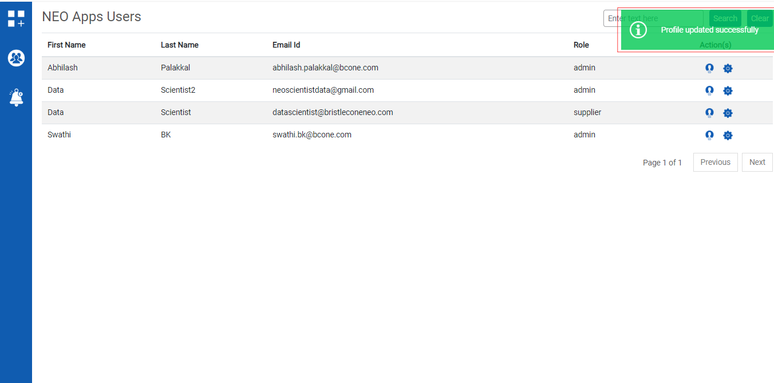Click the first name "Abhilash"
The width and height of the screenshot is (774, 383).
coord(62,68)
